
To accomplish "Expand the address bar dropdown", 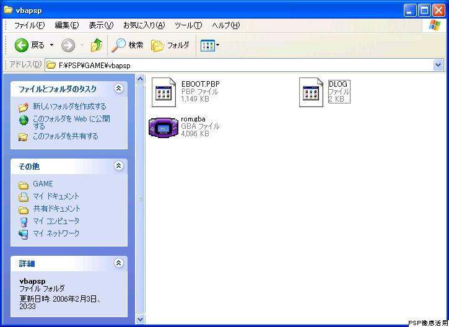I will [438, 65].
